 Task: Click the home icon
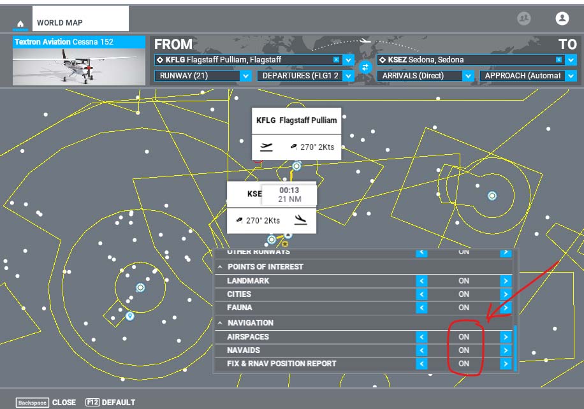pos(20,24)
